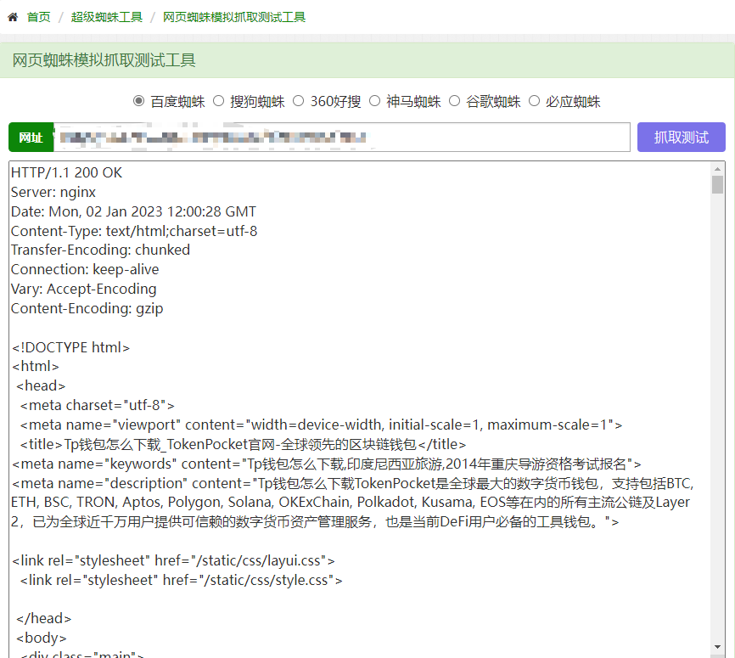Viewport: 735px width, 658px height.
Task: Click the 'Vary: Accept-Encoding' line
Action: (83, 289)
